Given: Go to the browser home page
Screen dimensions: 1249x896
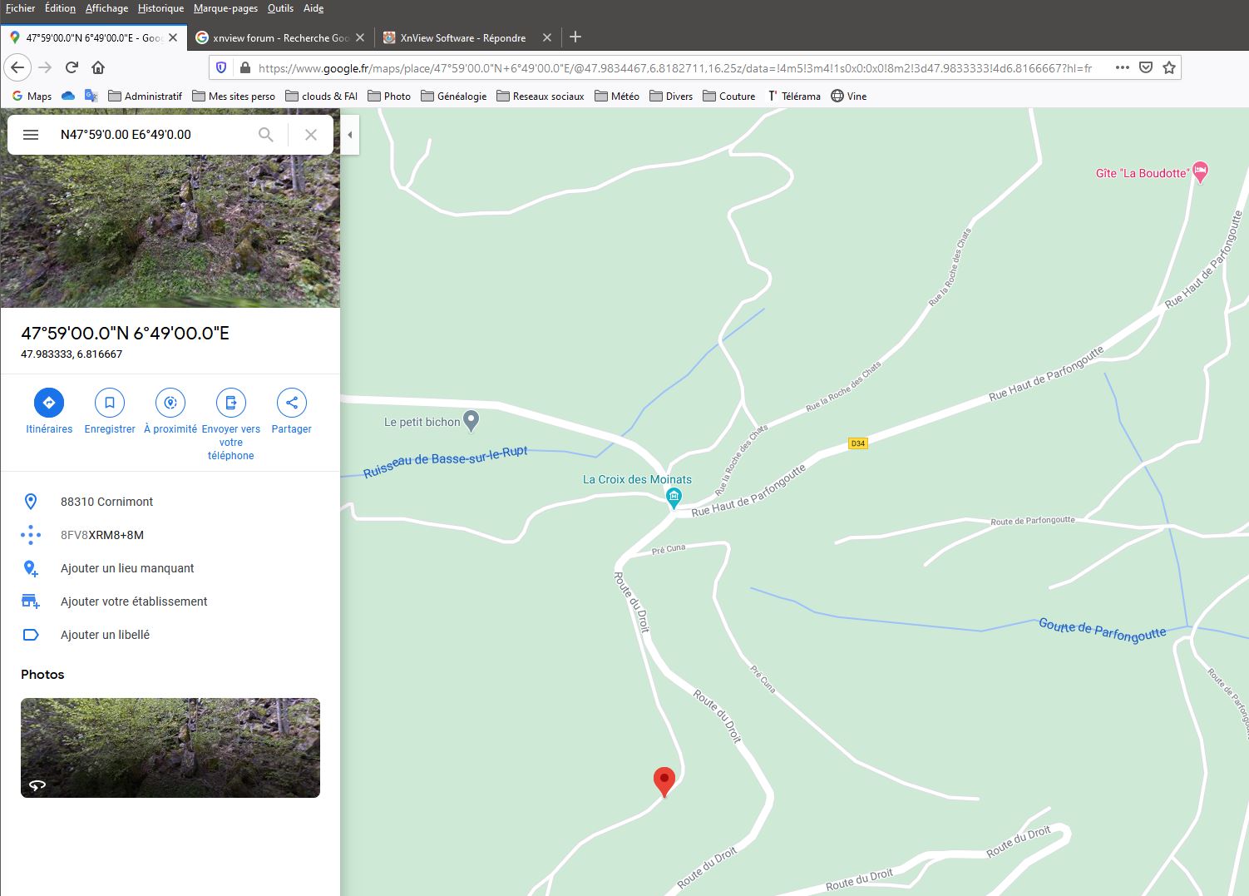Looking at the screenshot, I should pos(98,67).
